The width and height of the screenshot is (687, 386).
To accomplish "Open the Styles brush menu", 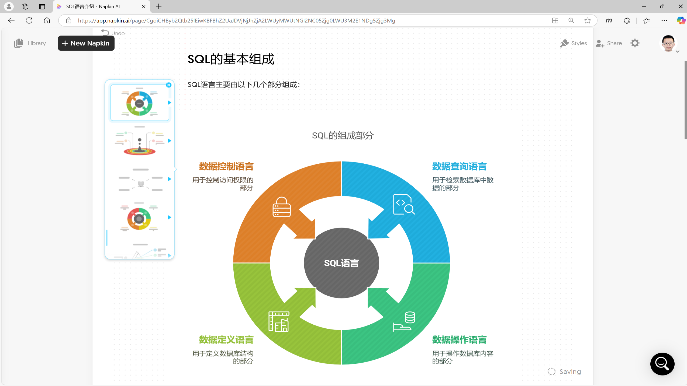I will coord(574,43).
